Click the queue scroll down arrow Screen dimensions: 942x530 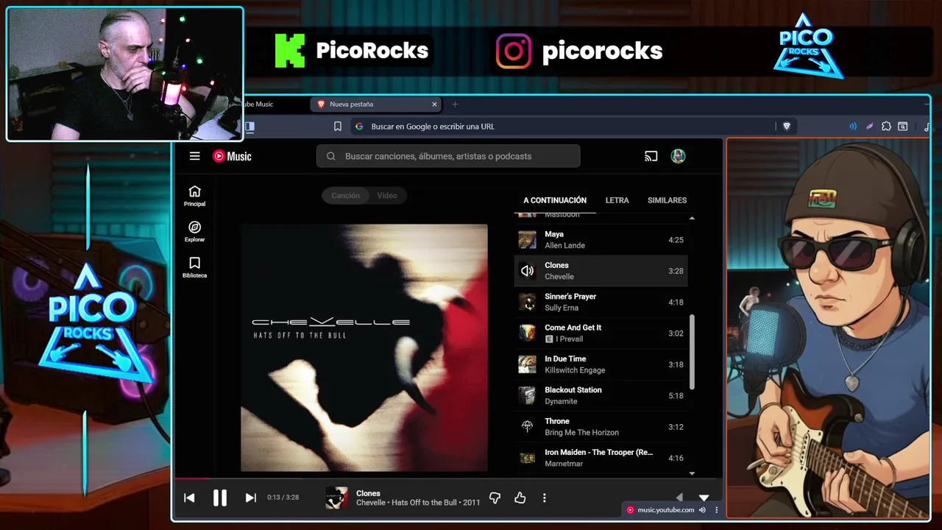click(692, 473)
